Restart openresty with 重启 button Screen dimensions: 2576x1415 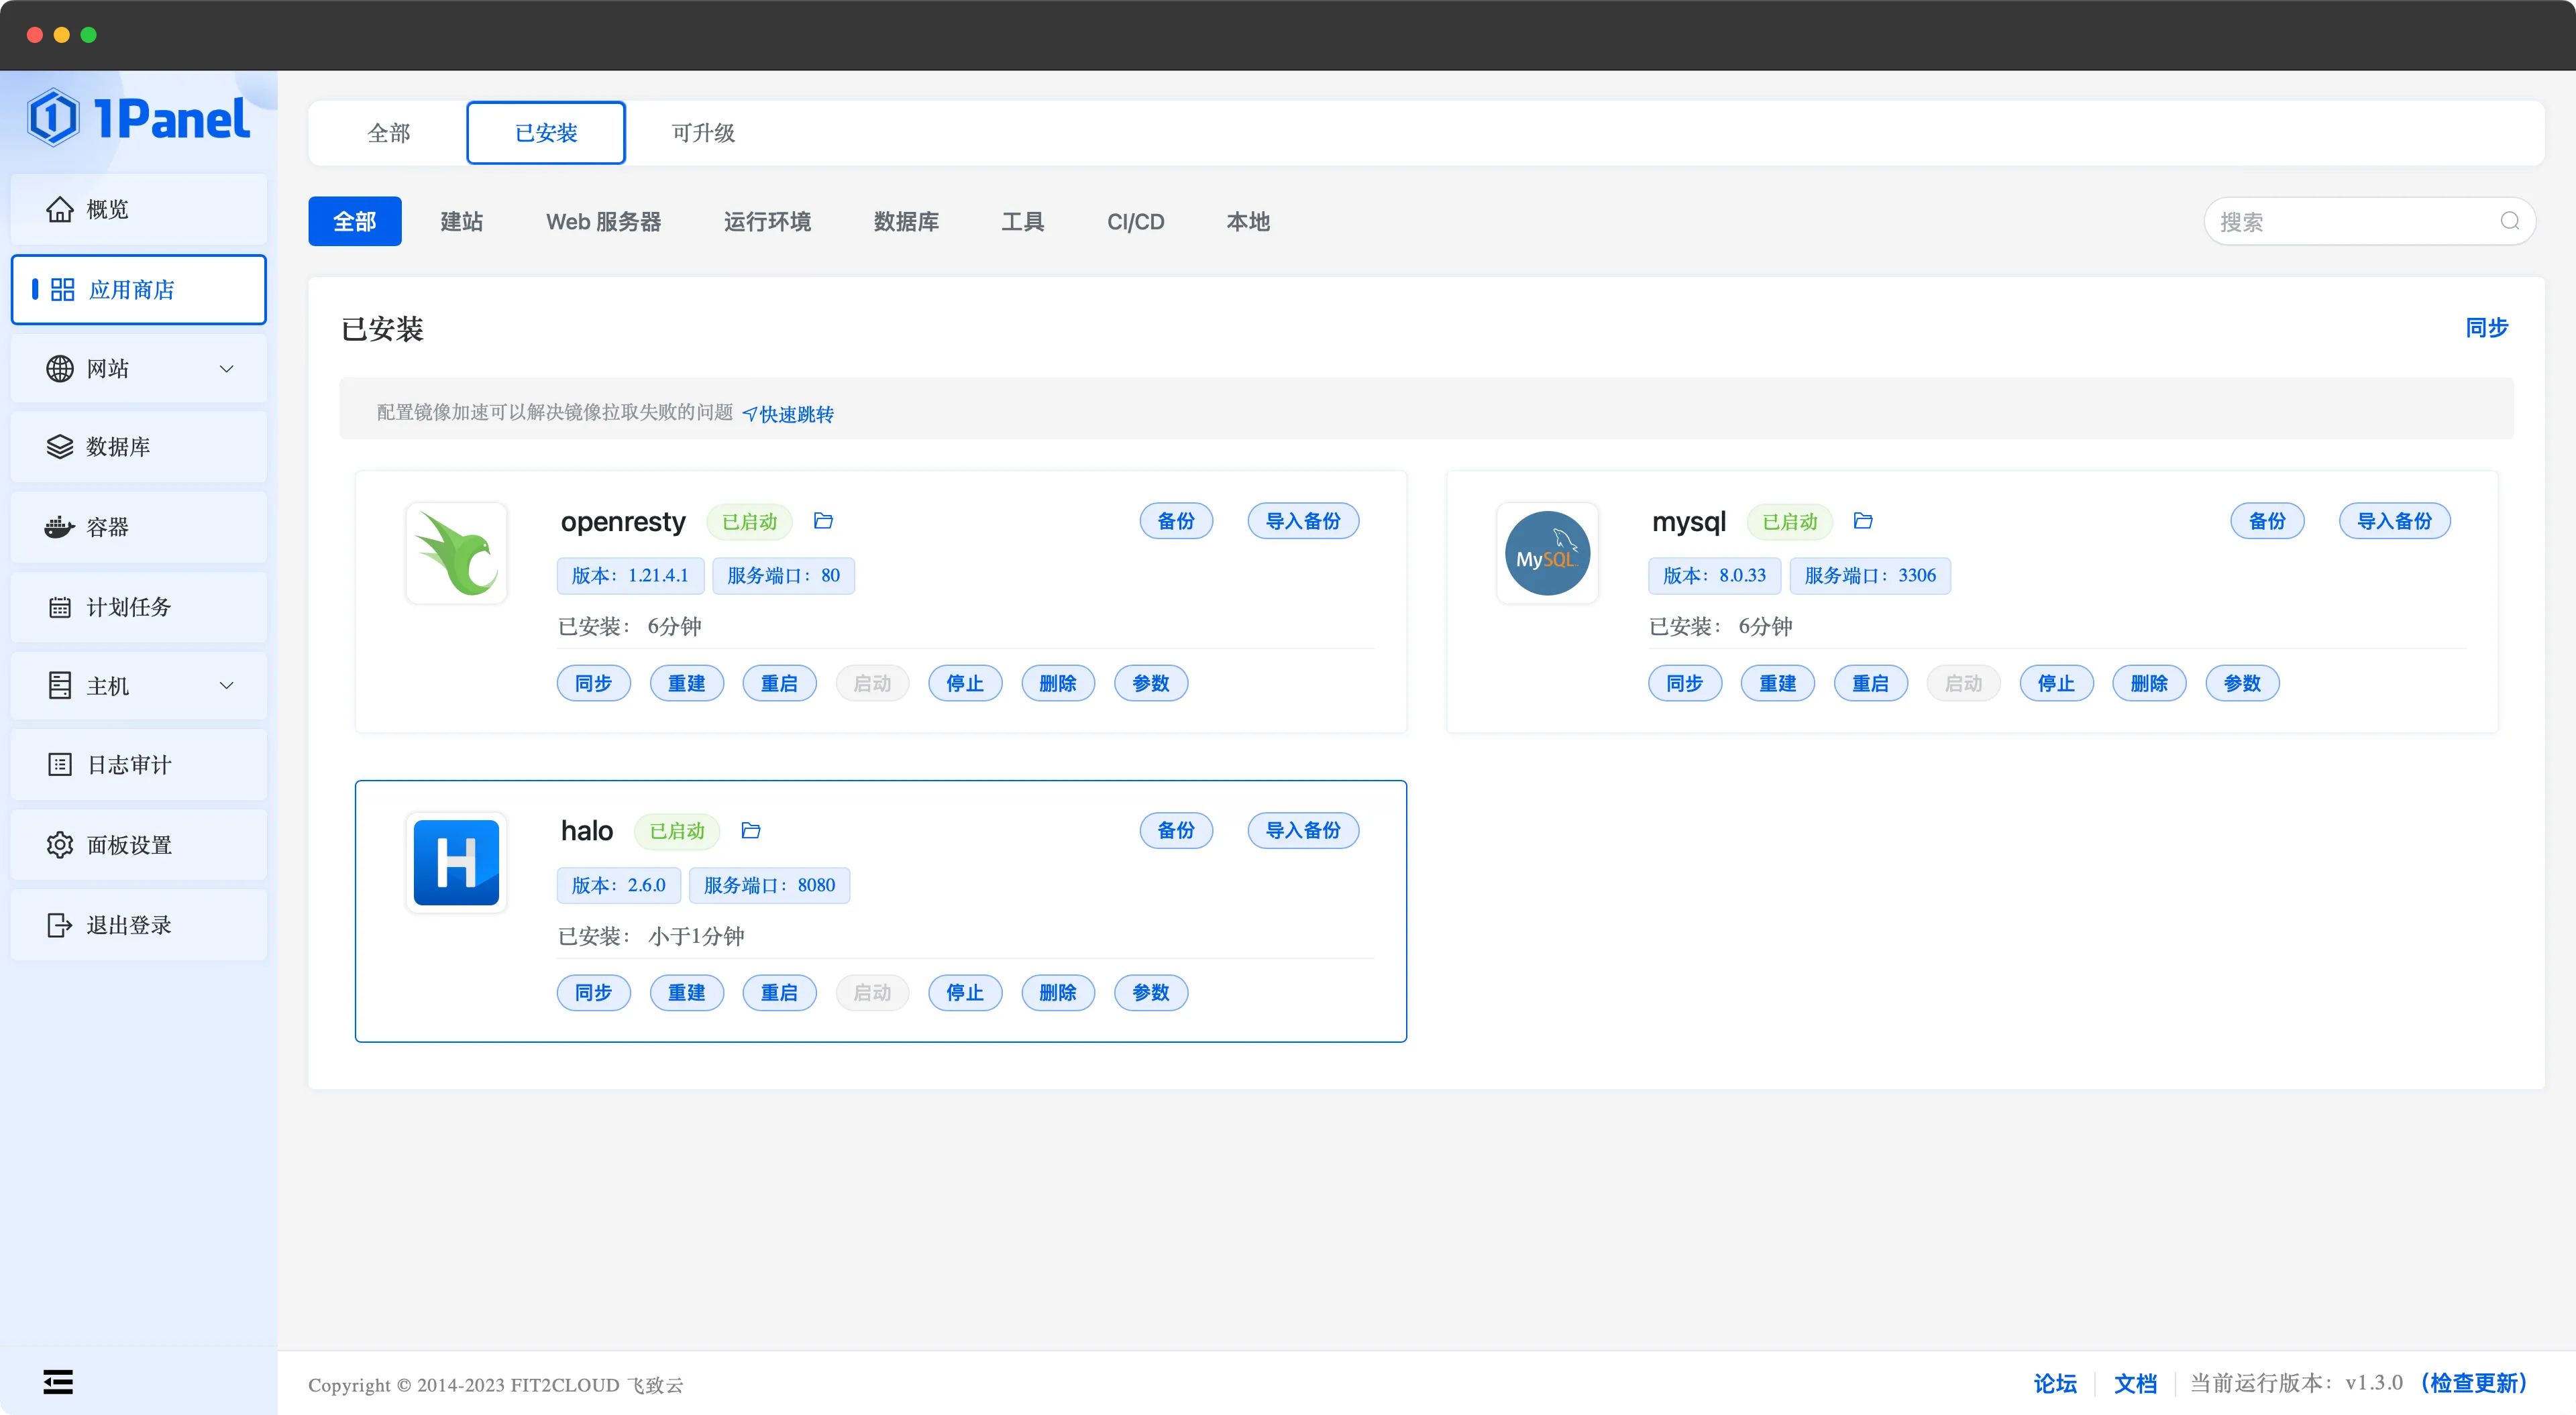tap(780, 683)
